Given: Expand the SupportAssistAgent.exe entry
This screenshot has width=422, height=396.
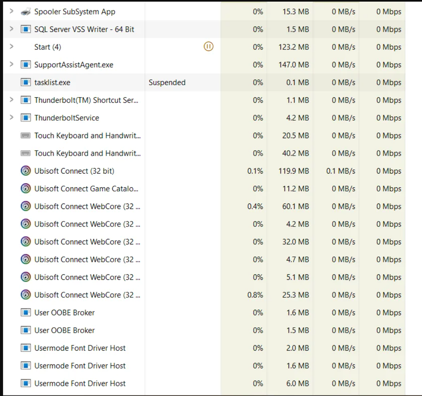Looking at the screenshot, I should click(x=11, y=65).
